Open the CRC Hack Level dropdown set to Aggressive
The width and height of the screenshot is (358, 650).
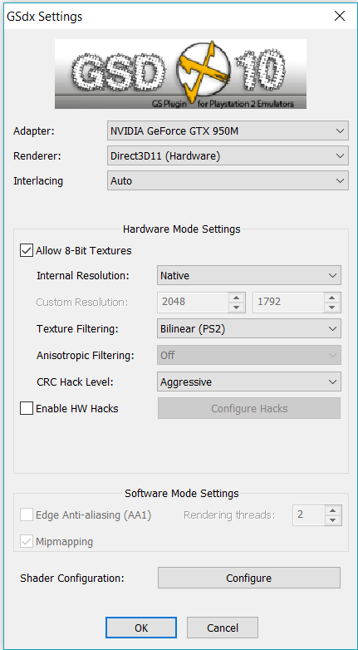249,382
